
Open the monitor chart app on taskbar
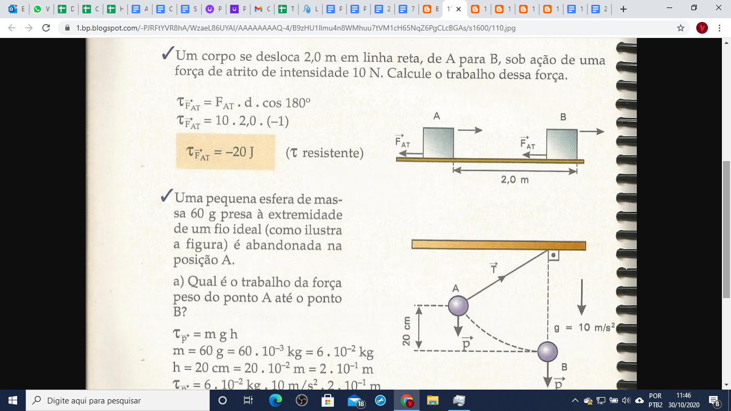[459, 400]
